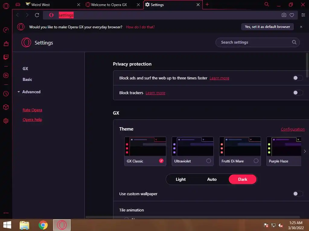Screen dimensions: 309x231
Task: Open History clock icon in sidebar
Action: tap(6, 94)
